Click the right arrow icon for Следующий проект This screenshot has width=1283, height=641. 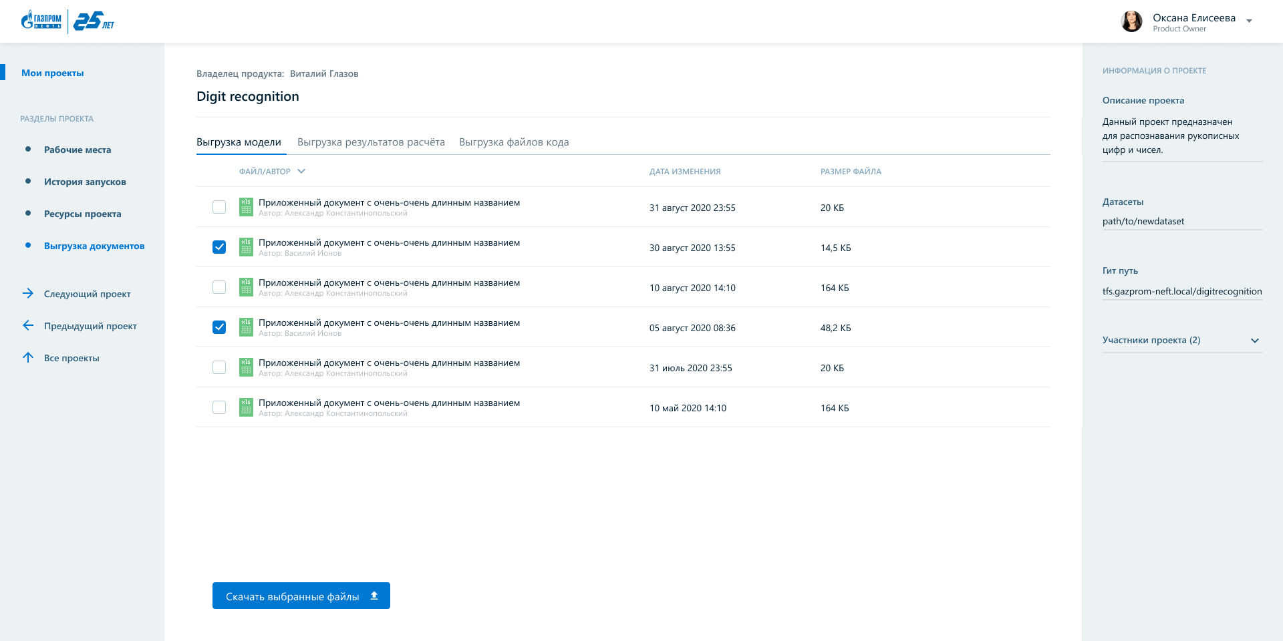point(28,294)
